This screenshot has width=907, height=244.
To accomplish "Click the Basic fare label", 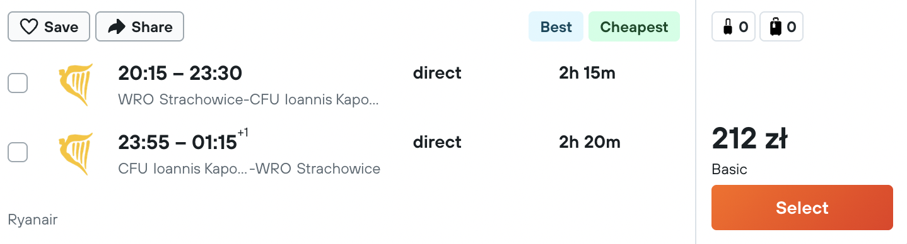I will [x=729, y=169].
